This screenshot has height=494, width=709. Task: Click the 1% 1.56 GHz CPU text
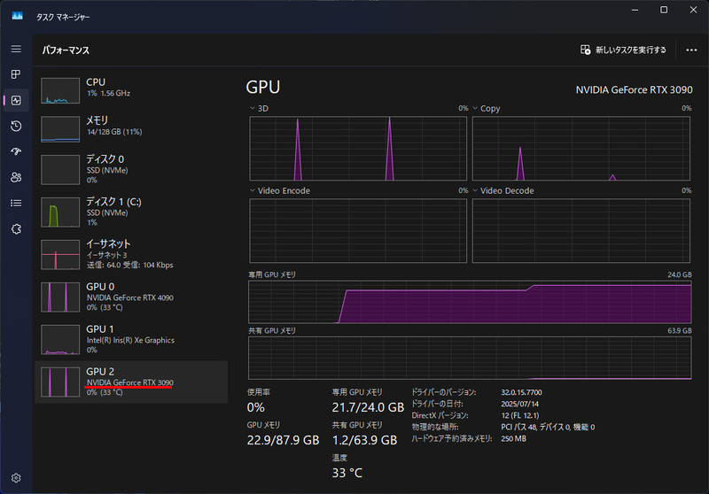tap(108, 93)
